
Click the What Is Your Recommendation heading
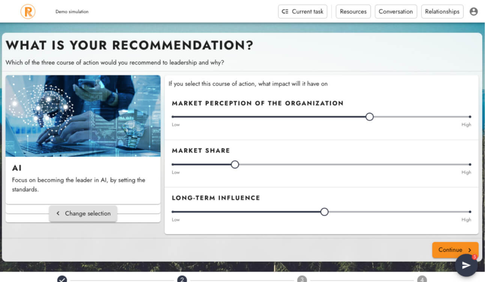pos(130,46)
